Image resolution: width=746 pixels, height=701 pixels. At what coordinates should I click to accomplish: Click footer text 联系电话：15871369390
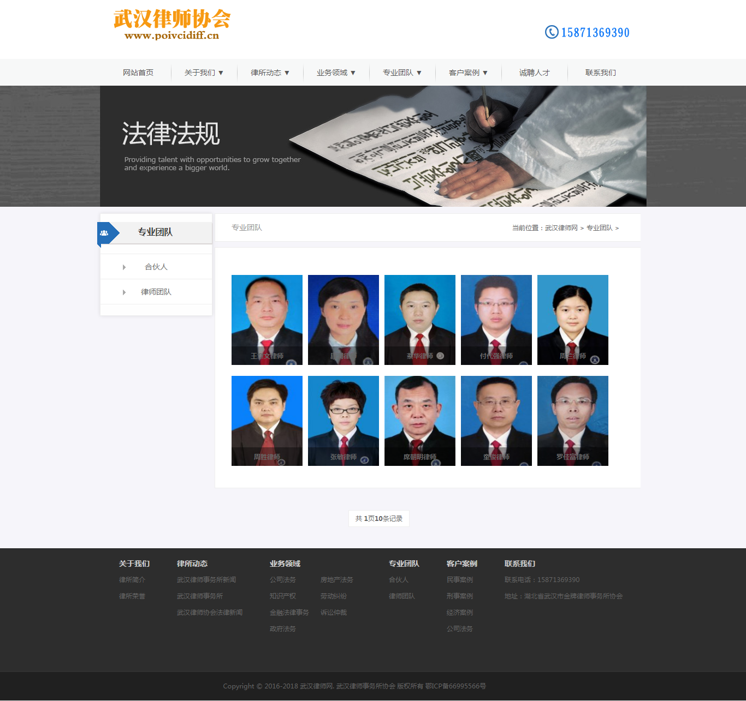(542, 580)
